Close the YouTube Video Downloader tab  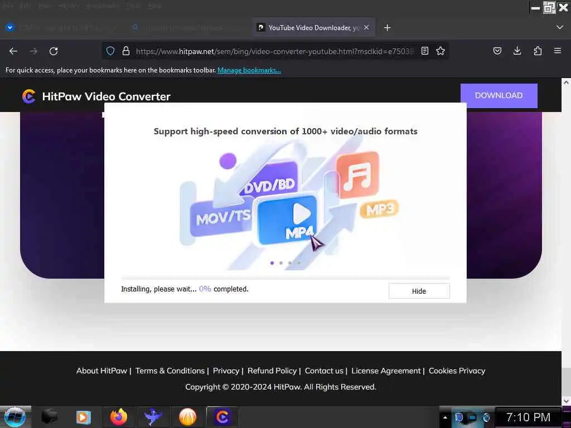click(x=366, y=28)
